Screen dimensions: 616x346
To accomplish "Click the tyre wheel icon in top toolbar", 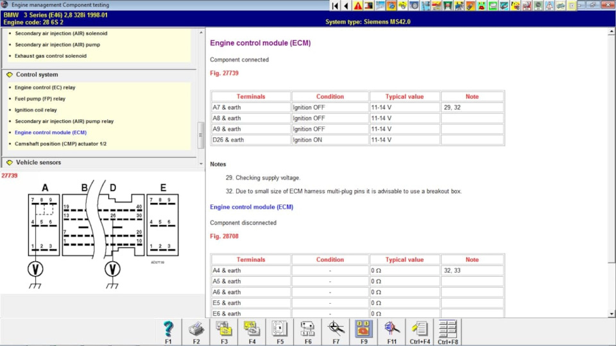I will pyautogui.click(x=414, y=6).
